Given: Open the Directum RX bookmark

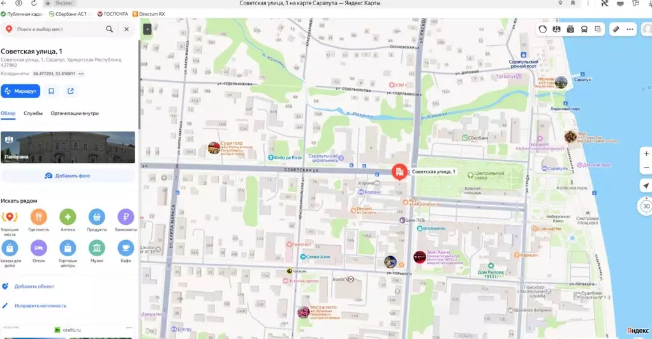Looking at the screenshot, I should pyautogui.click(x=149, y=14).
